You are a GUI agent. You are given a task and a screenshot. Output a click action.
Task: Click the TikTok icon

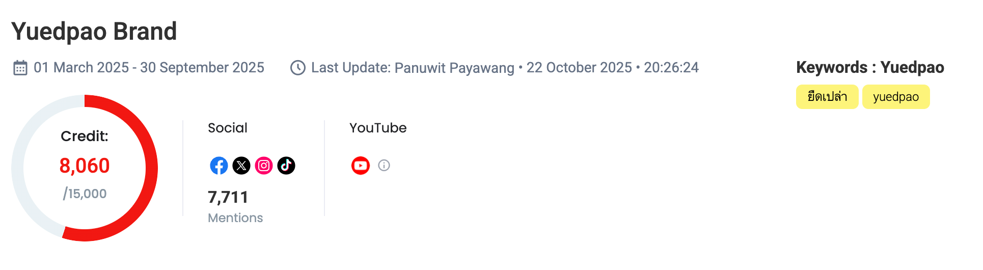(x=286, y=166)
